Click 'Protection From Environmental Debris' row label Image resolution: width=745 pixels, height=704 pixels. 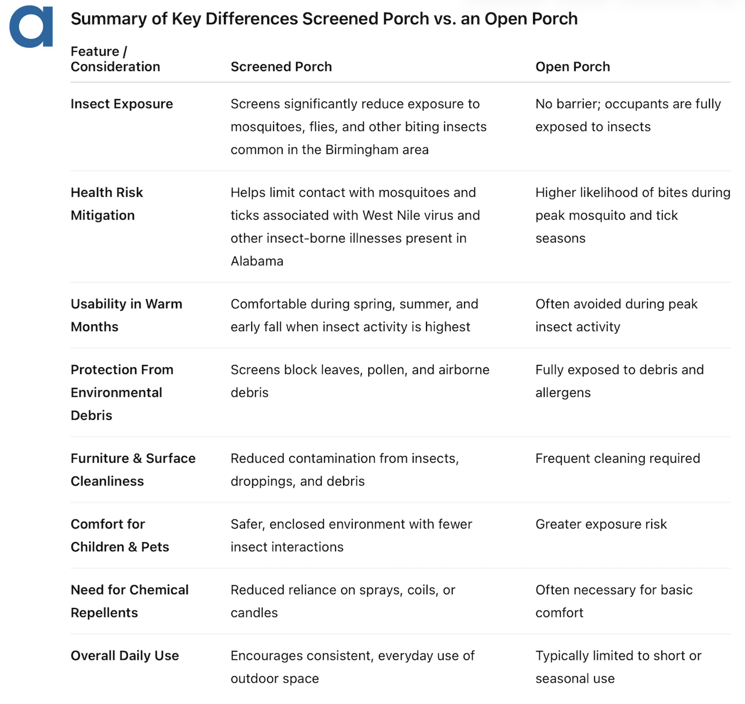pyautogui.click(x=121, y=393)
